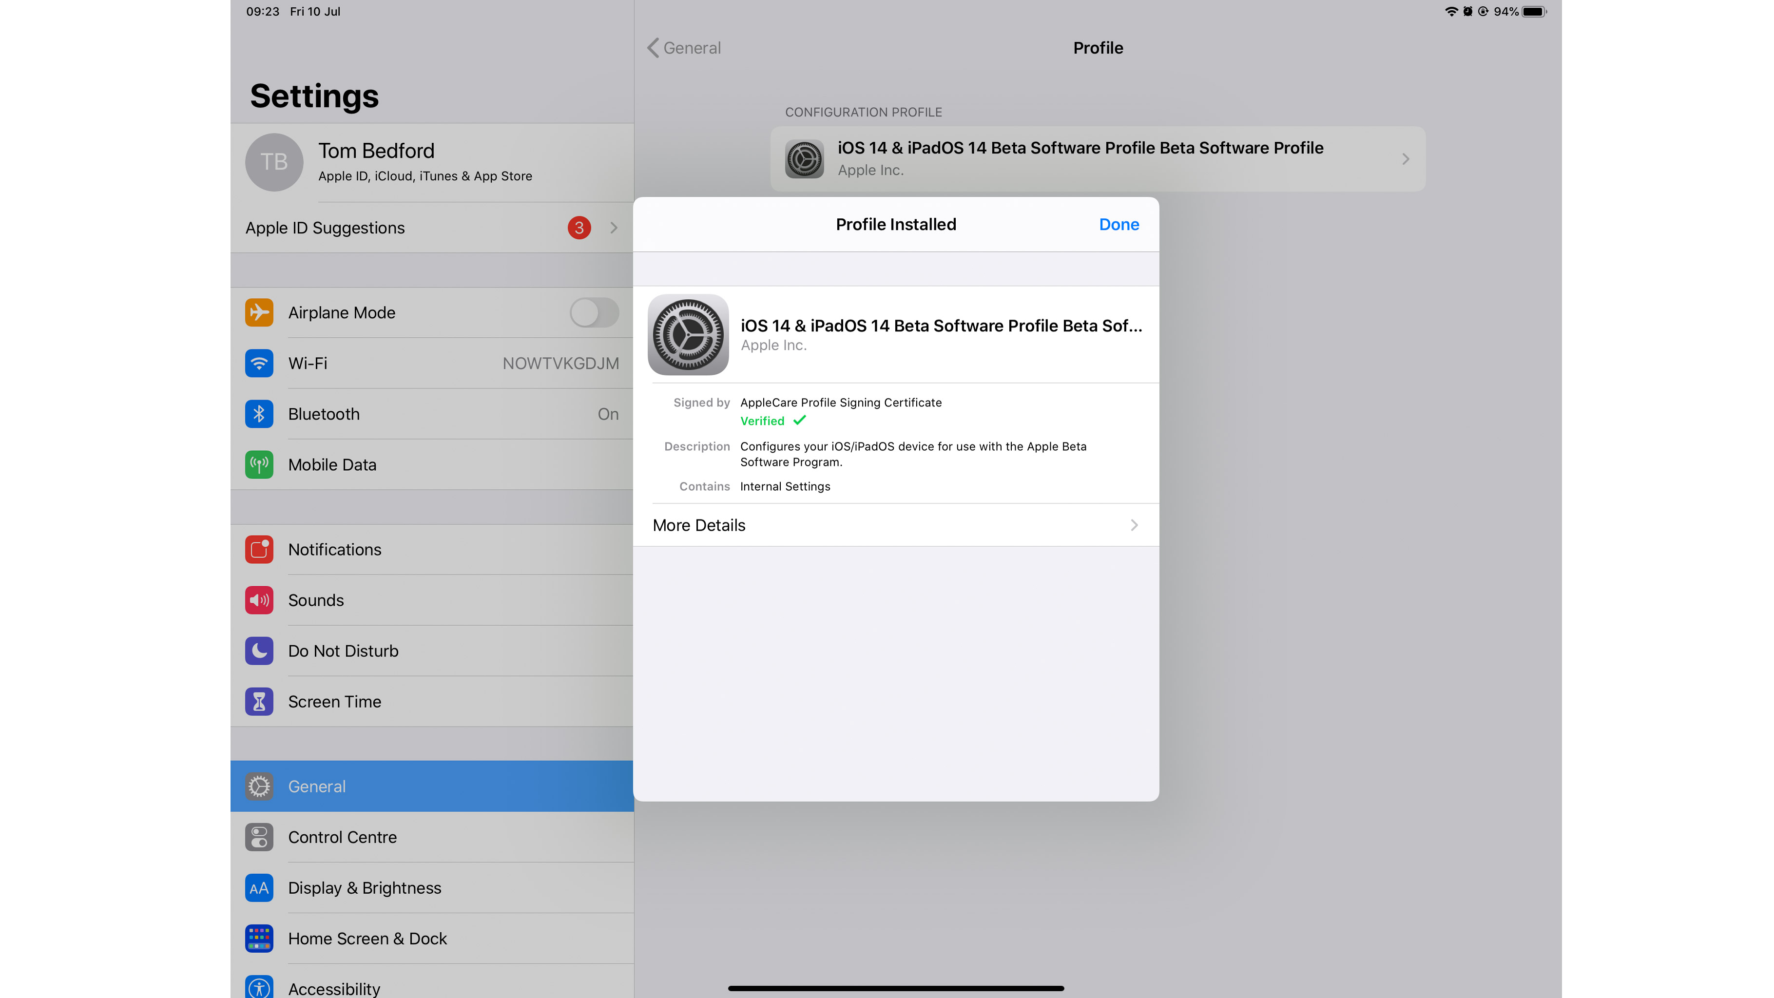Tap the General gear icon
The height and width of the screenshot is (998, 1774).
click(x=259, y=787)
